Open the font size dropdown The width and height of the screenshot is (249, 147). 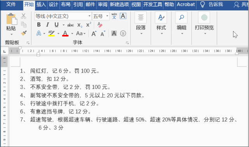(x=107, y=16)
